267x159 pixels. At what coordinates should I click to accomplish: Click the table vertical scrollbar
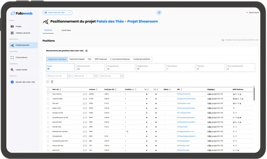[254, 94]
